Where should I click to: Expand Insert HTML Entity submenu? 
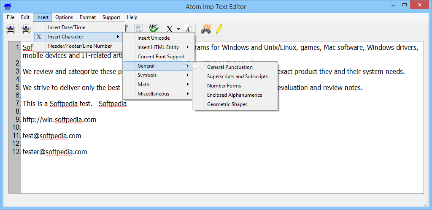tap(159, 47)
